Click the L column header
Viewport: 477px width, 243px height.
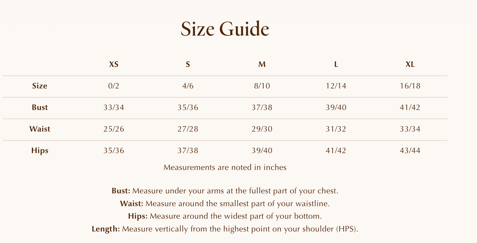click(336, 64)
